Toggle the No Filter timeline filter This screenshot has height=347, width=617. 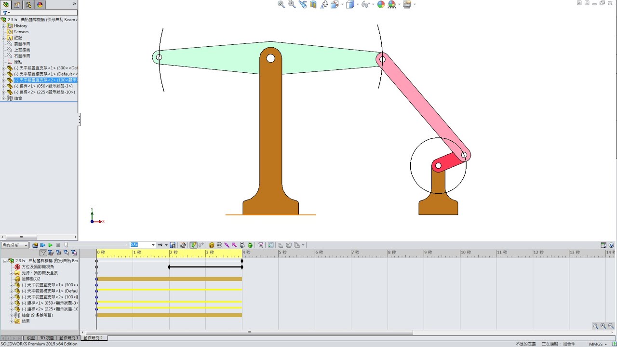[x=43, y=253]
